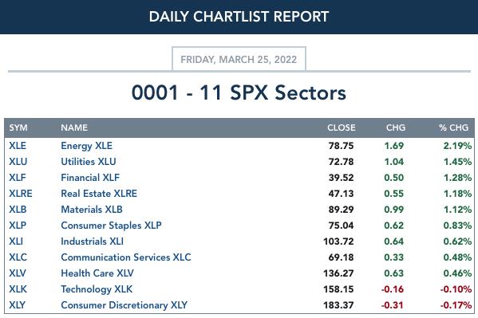Click the Friday, March 25, 2022 date box
This screenshot has width=478, height=318.
point(239,59)
